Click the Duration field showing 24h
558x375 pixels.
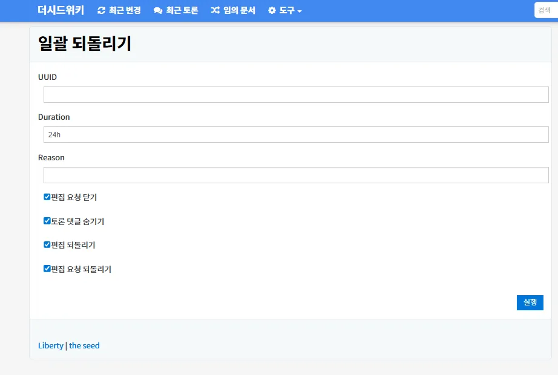click(295, 134)
